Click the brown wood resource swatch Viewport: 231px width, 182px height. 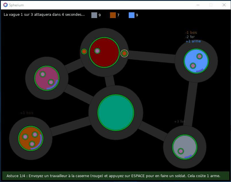(x=113, y=15)
